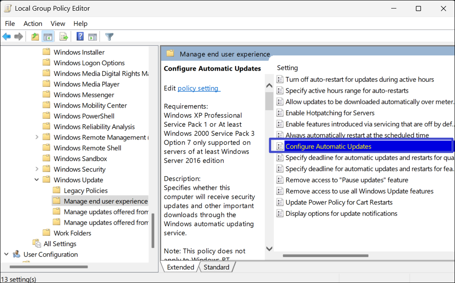Toggle the Show/Hide Console Tree icon
This screenshot has height=283, width=455.
click(48, 37)
